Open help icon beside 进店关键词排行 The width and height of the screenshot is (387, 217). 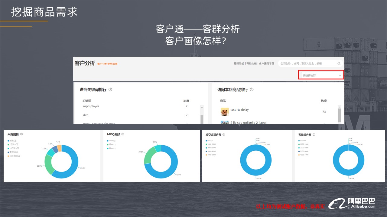[x=110, y=90]
